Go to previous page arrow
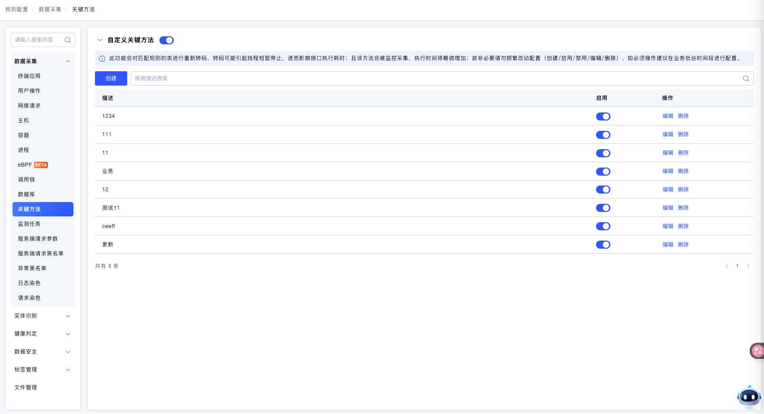The width and height of the screenshot is (764, 414). point(726,266)
